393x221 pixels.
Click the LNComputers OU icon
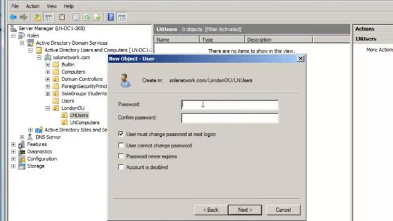pos(64,123)
